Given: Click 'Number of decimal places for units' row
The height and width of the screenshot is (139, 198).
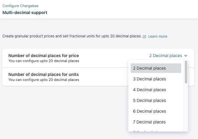Looking at the screenshot, I should coord(43,74).
